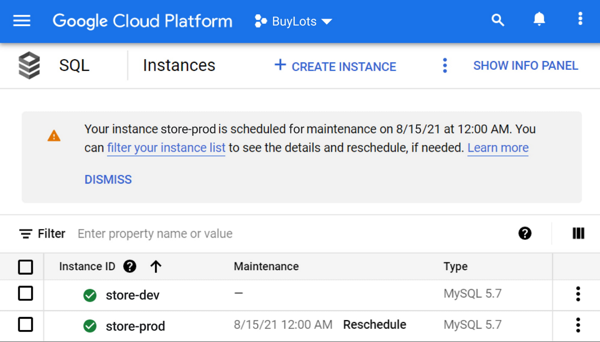Viewport: 600px width, 342px height.
Task: Sort by Instance ID ascending arrow
Action: point(156,266)
